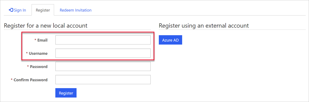Click the 'Register for a new local account' heading
The width and height of the screenshot is (309, 102).
[46, 25]
